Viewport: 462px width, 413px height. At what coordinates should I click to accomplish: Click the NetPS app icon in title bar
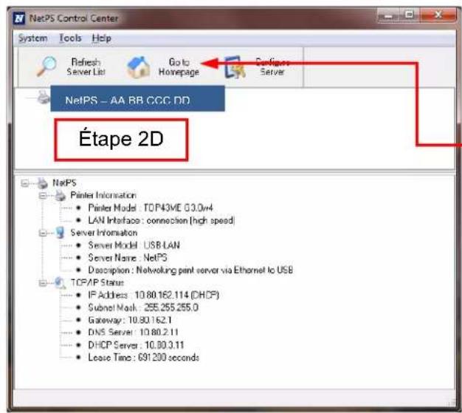(x=19, y=18)
